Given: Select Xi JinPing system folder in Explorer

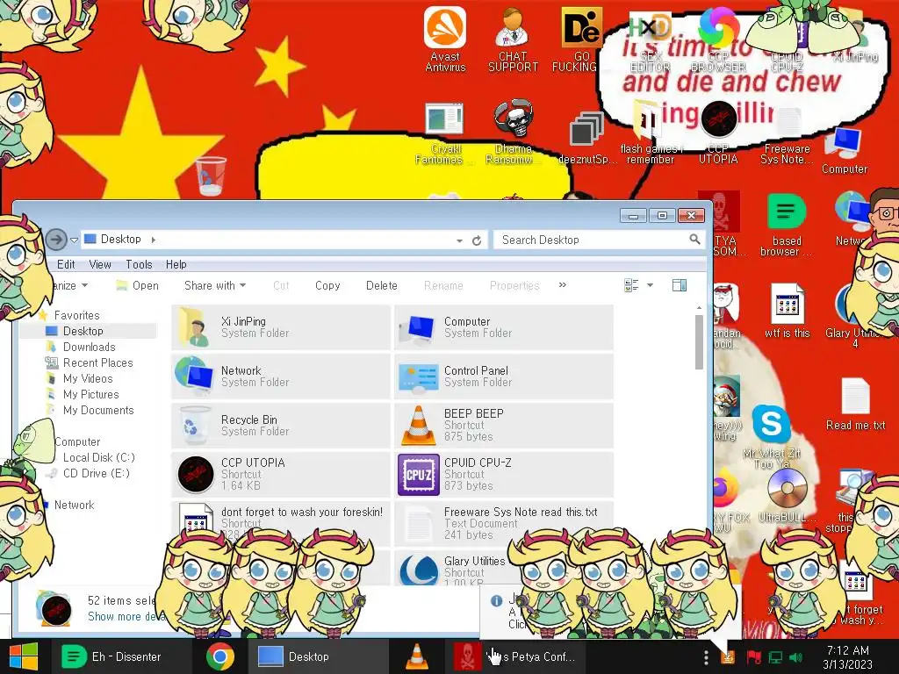Looking at the screenshot, I should coord(281,327).
